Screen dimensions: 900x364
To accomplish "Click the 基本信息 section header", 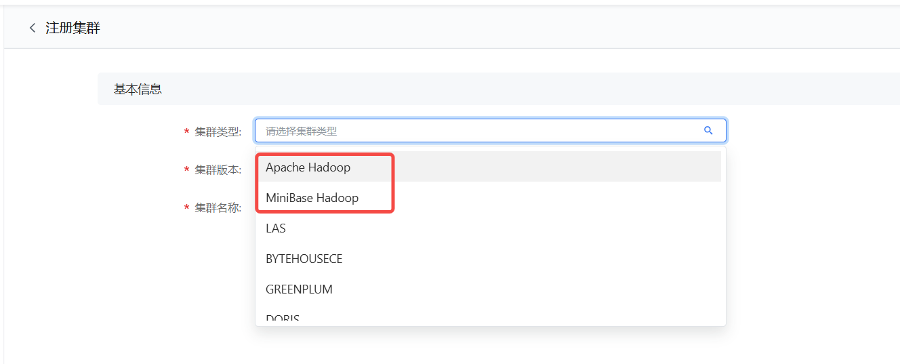I will point(138,89).
